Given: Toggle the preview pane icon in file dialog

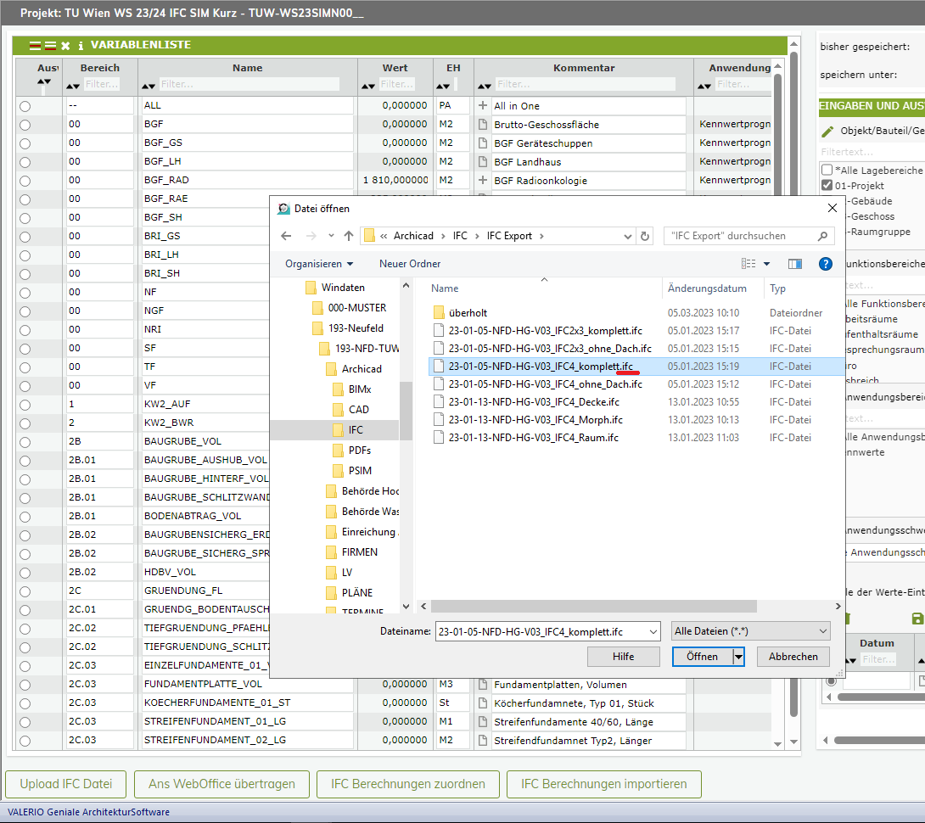Looking at the screenshot, I should pyautogui.click(x=795, y=264).
